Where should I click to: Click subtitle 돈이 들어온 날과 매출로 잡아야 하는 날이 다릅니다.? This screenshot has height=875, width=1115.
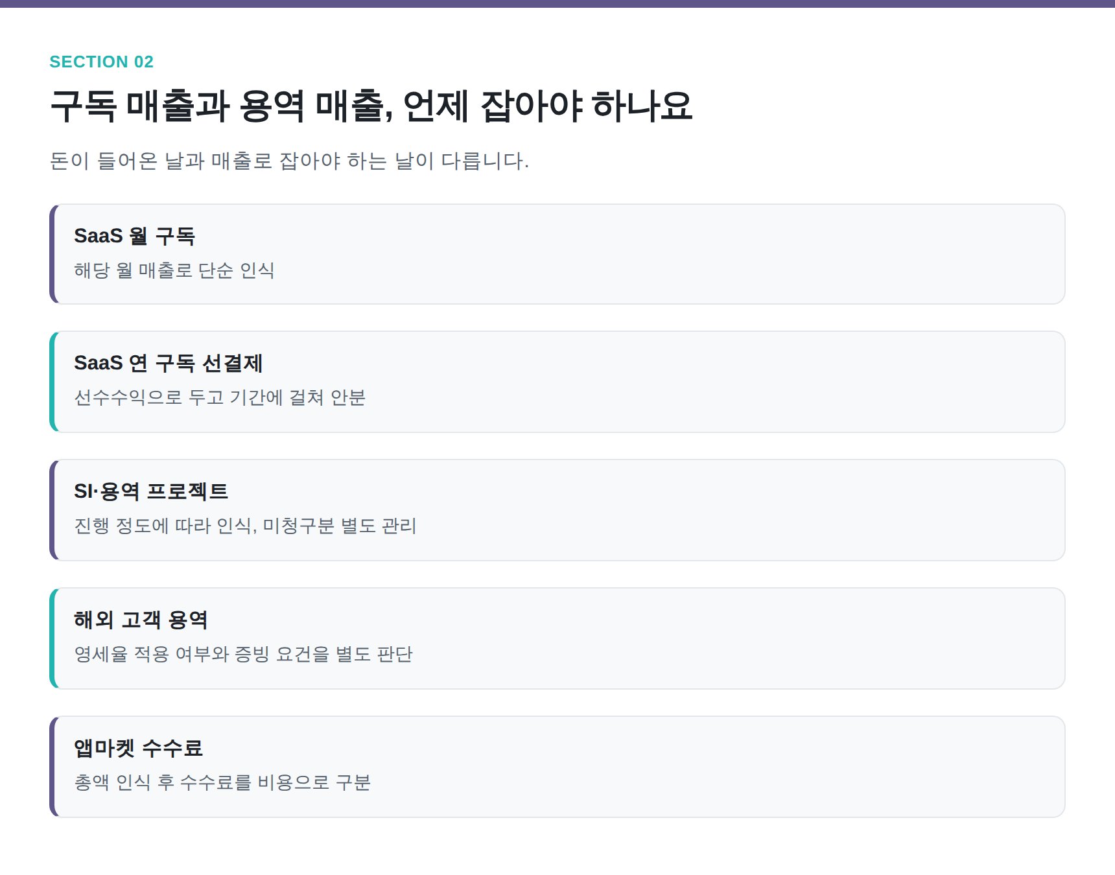click(289, 161)
